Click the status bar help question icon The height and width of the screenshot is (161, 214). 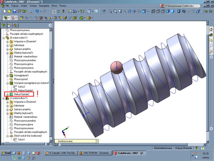click(x=203, y=148)
